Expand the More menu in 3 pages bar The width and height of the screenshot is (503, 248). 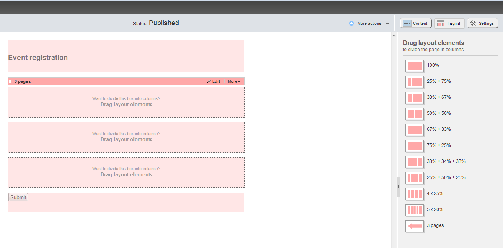(234, 82)
